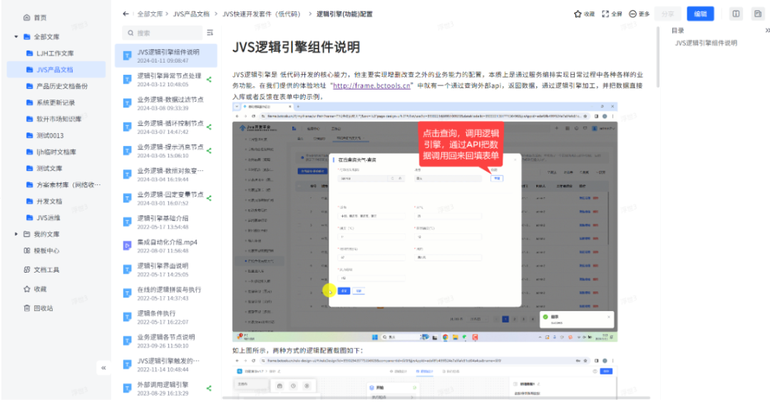Image resolution: width=770 pixels, height=420 pixels.
Task: Collapse the left sidebar with double-chevron
Action: coord(103,367)
